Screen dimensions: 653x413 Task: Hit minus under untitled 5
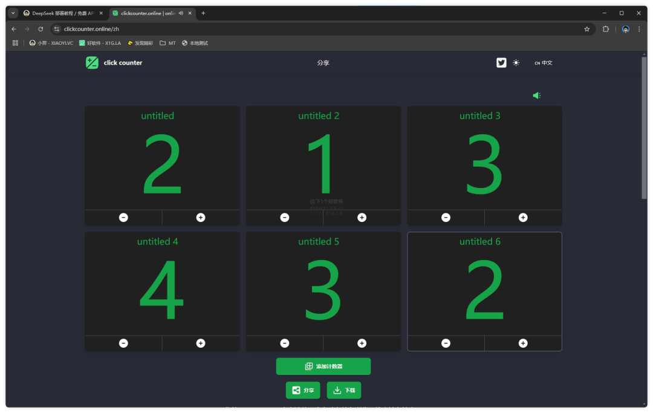coord(284,343)
